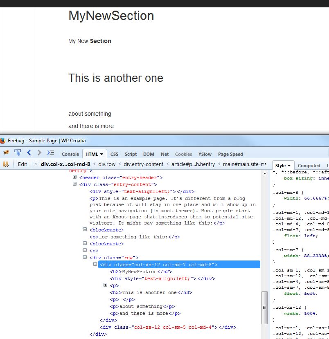Select main#main.site-m breadcrumb
The width and height of the screenshot is (329, 339).
[243, 164]
